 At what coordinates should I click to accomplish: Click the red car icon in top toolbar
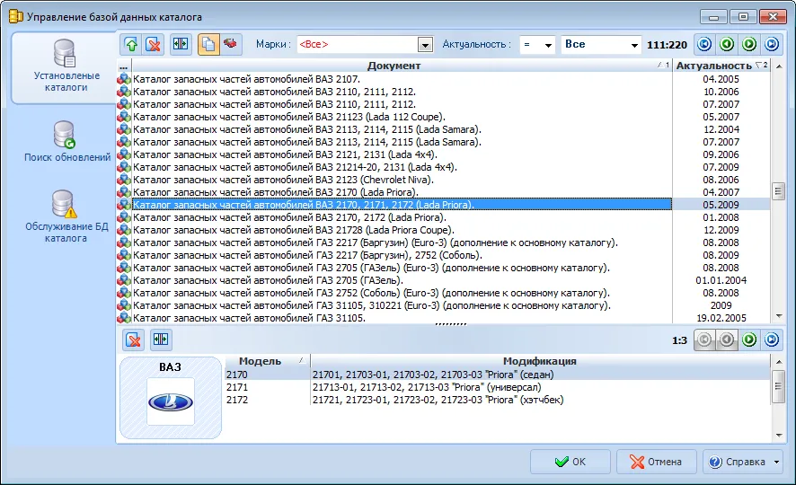coord(231,45)
